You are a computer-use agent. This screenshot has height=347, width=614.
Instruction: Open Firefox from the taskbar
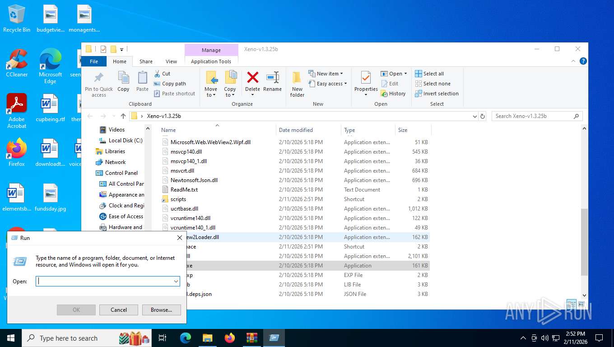coord(230,338)
